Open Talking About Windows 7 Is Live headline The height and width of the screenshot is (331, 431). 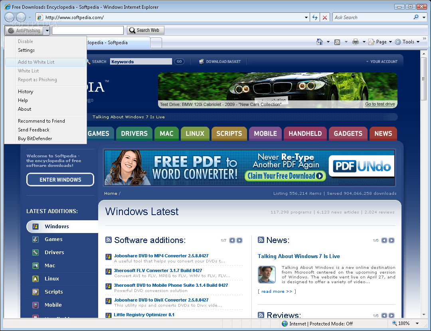299,257
